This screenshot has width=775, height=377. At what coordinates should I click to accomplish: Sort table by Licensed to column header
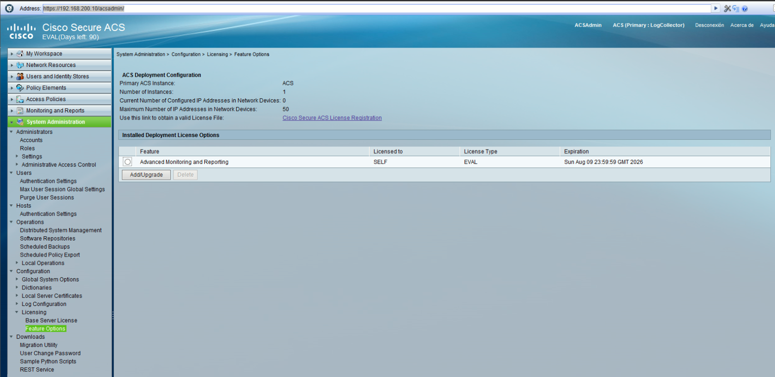[415, 151]
